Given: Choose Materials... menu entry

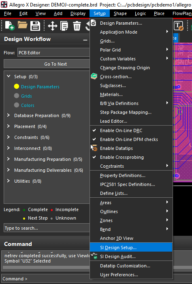Looking at the screenshot, I should point(131,94).
